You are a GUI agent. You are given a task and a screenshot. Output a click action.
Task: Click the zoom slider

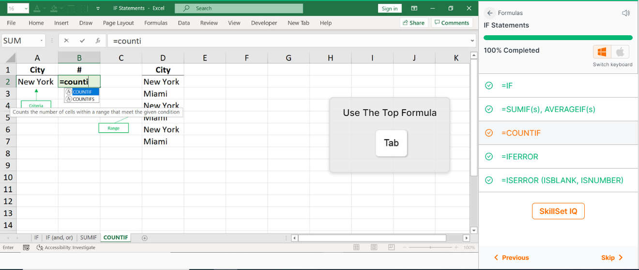[x=430, y=247]
